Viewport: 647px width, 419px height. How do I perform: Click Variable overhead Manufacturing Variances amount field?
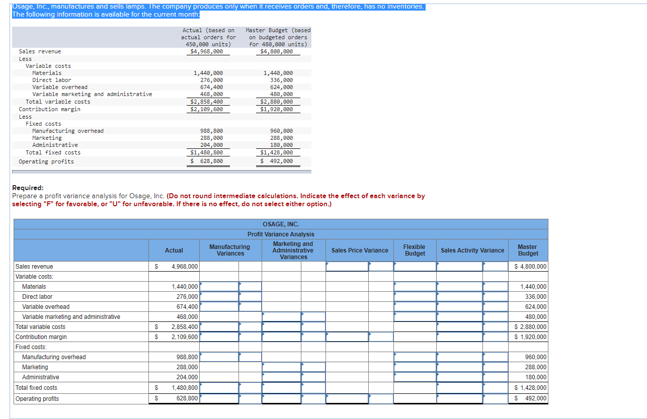click(219, 307)
